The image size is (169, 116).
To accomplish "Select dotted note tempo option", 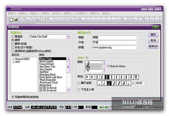I will pyautogui.click(x=129, y=83).
